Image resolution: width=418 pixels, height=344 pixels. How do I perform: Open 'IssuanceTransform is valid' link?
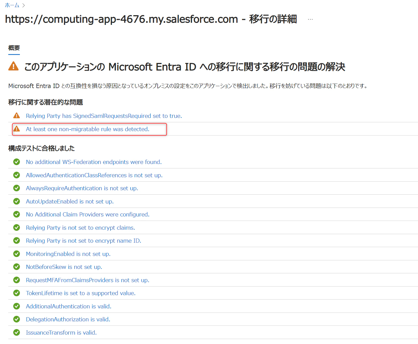pyautogui.click(x=61, y=333)
